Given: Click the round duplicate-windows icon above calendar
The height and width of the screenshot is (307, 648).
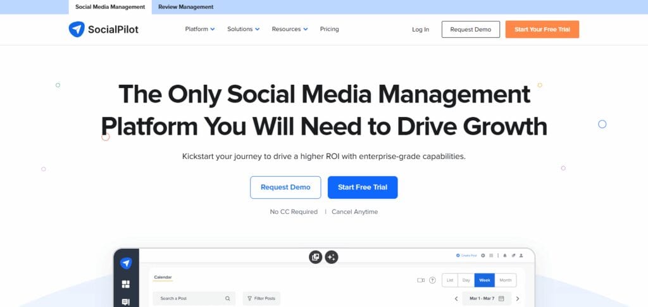Looking at the screenshot, I should (315, 257).
